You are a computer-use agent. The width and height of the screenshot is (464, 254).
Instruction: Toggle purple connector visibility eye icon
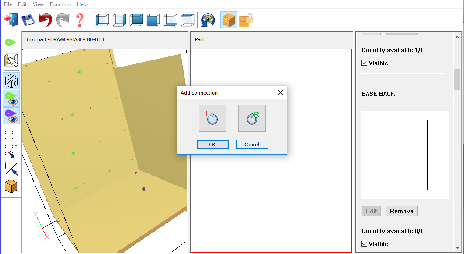tap(11, 116)
